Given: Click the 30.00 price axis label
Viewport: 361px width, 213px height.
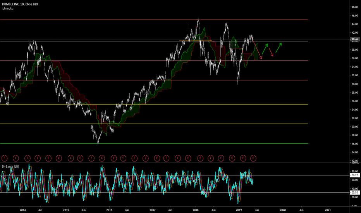Looking at the screenshot, I should (x=355, y=84).
